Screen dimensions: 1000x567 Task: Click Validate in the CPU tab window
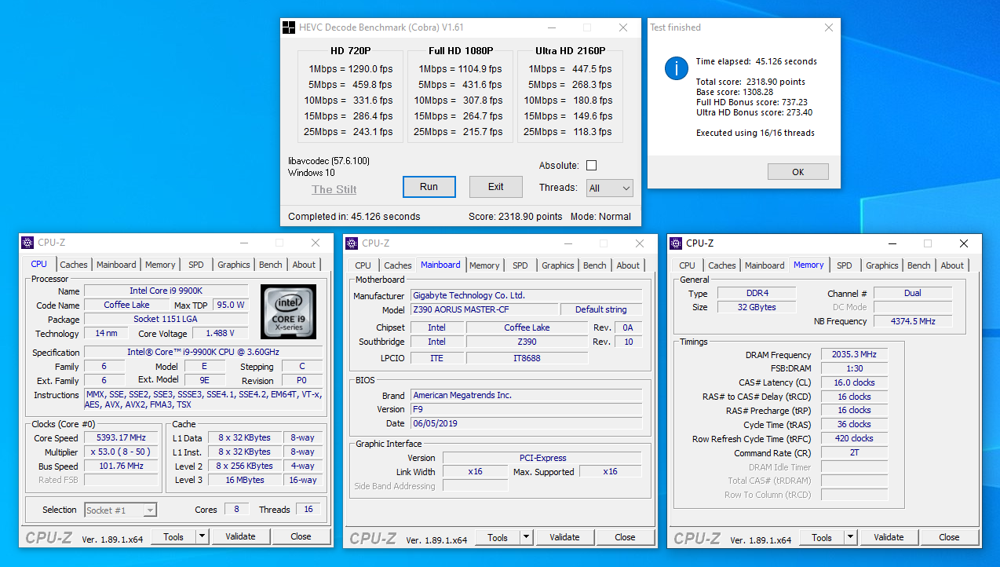(x=240, y=536)
